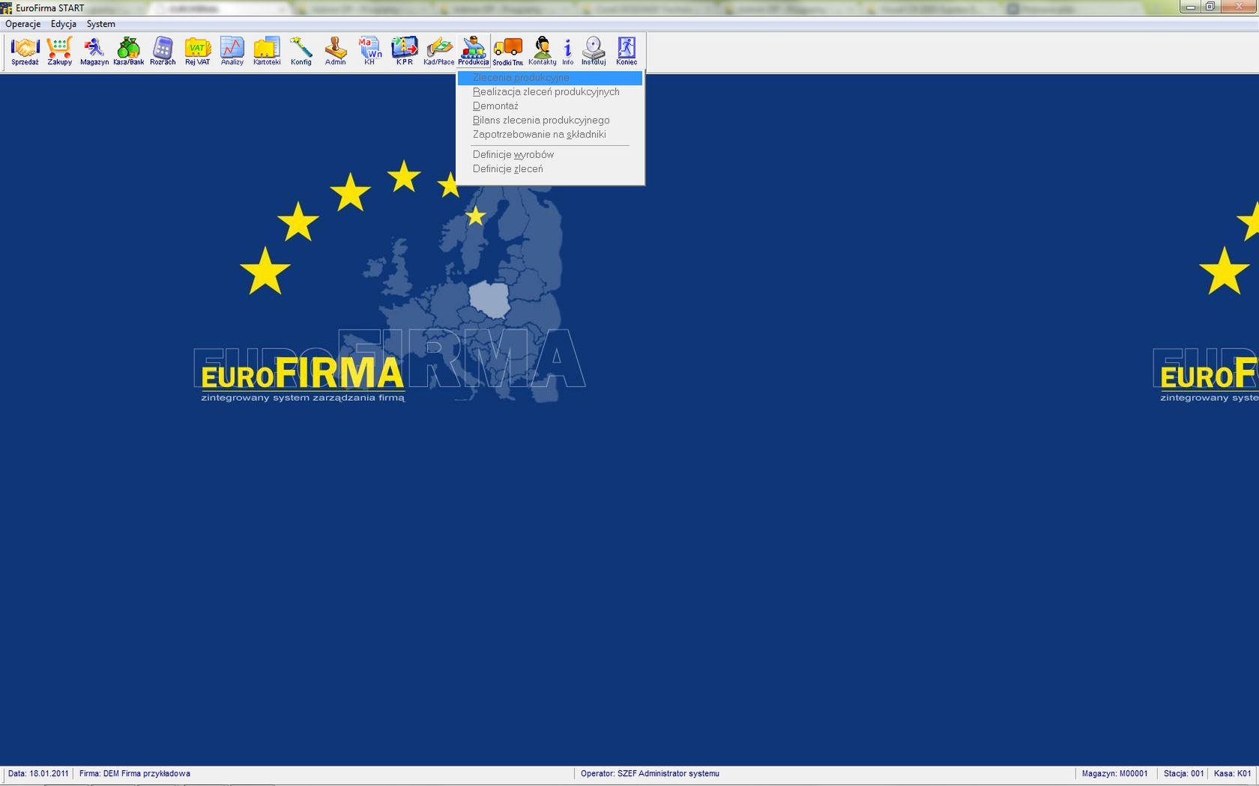Select Zapotrzebowanie na składniki

click(550, 135)
